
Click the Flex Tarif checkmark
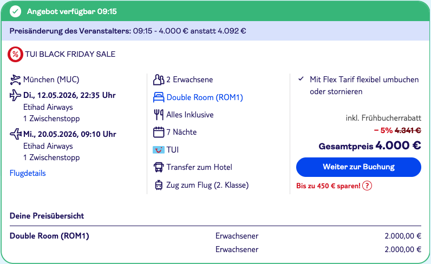point(301,79)
